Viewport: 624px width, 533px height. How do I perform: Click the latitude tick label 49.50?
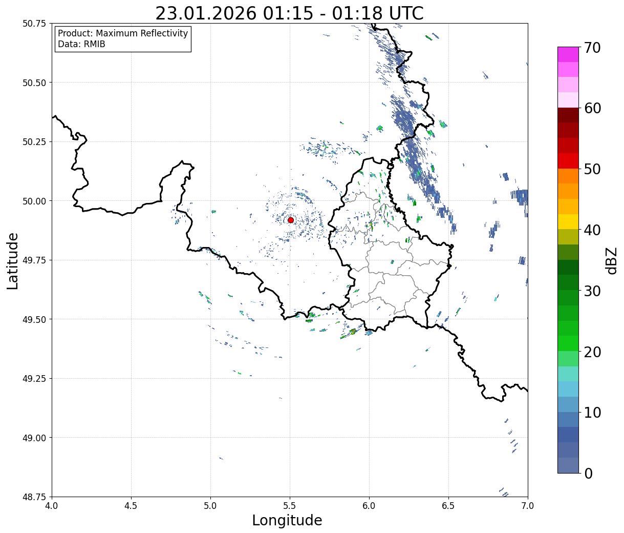click(34, 319)
